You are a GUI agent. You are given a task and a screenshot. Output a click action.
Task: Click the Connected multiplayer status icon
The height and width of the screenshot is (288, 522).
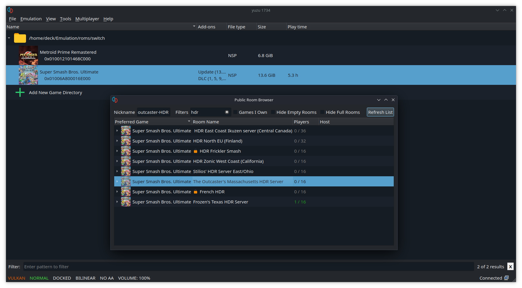click(x=506, y=278)
